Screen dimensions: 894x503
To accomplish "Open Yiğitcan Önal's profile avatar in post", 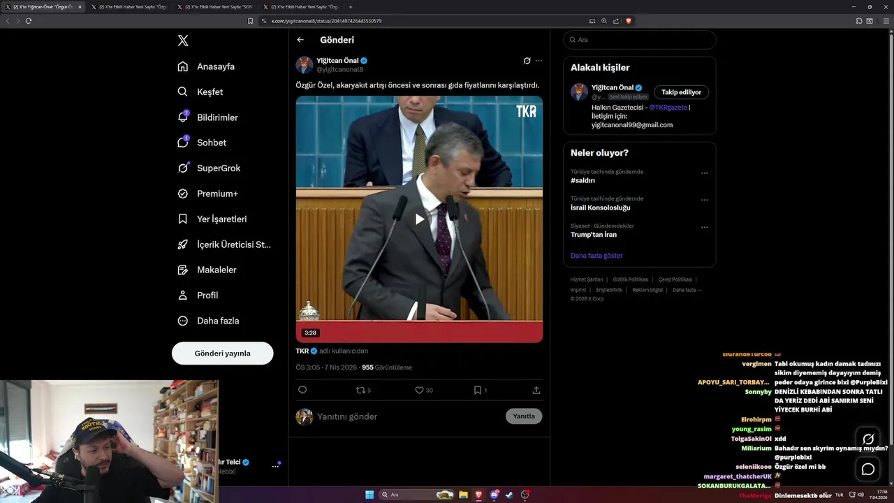I will pyautogui.click(x=305, y=65).
